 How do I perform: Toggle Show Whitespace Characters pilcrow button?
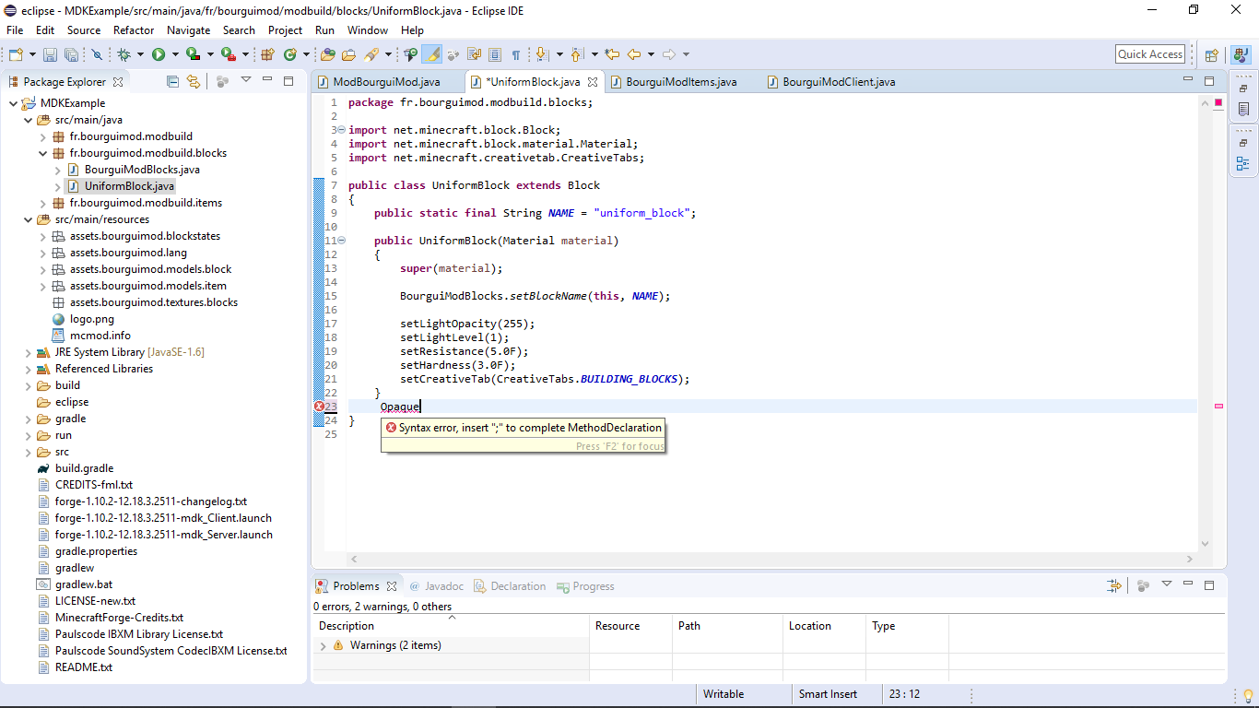click(516, 54)
